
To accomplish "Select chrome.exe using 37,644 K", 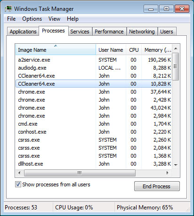I will pos(94,92).
